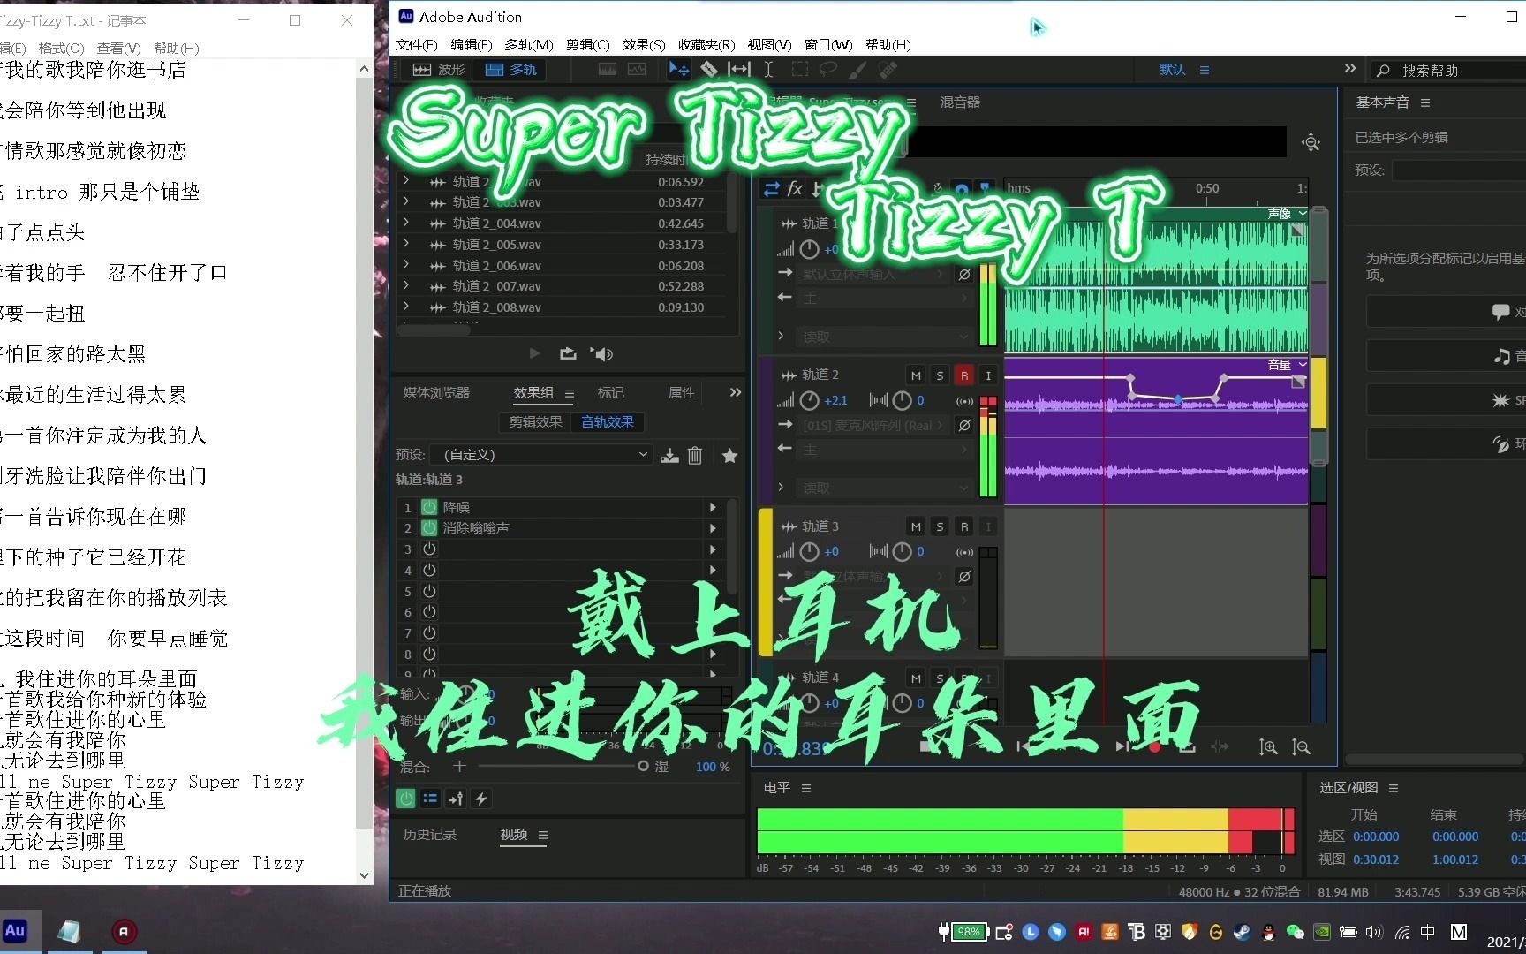
Task: Open 轨道 2 automation mode 读取 dropdown
Action: point(885,488)
